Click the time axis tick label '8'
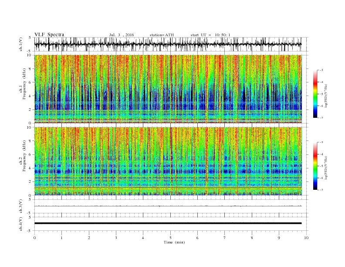345x267 pixels. (x=252, y=238)
